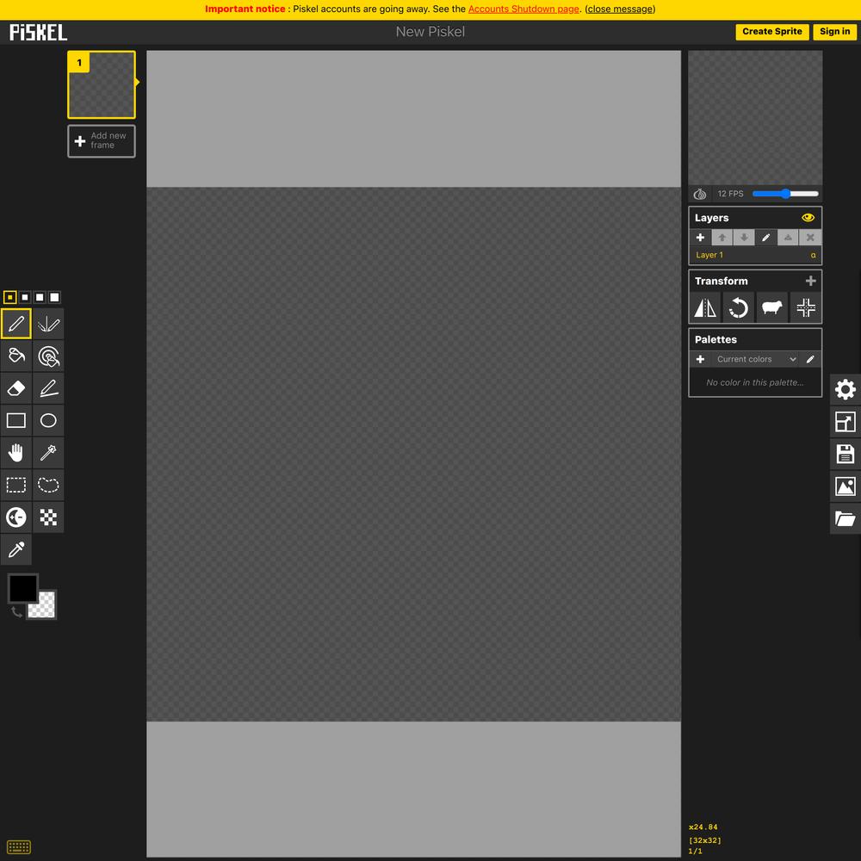Screen dimensions: 861x861
Task: Edit layer name pencil button
Action: click(x=766, y=238)
